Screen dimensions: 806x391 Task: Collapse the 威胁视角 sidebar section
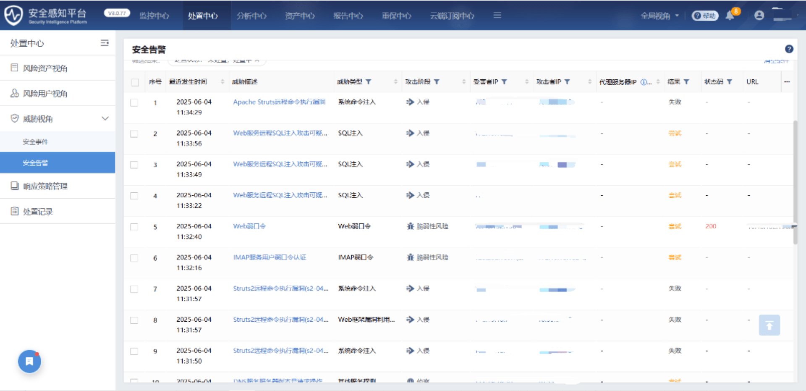click(105, 119)
